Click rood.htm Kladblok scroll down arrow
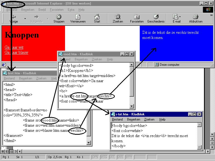Viewport: 215px width, 161px height. point(132,106)
